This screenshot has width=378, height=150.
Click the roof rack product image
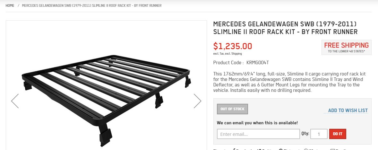106,96
